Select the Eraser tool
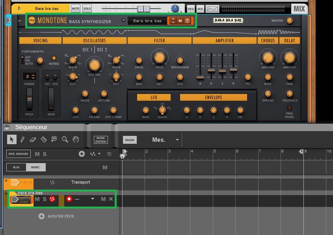The image size is (333, 235). pos(32,139)
